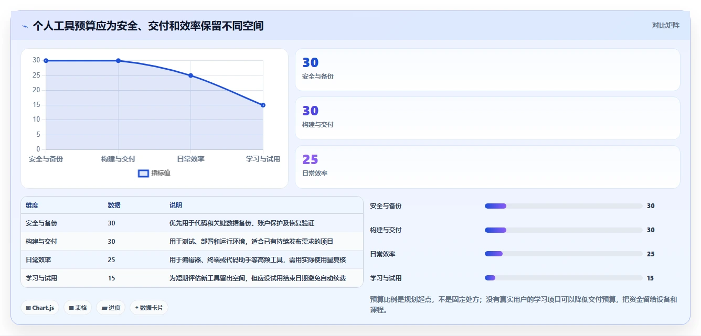Viewport: 701px width, 336px height.
Task: Click the chart data point above 构建与交付
Action: 118,61
